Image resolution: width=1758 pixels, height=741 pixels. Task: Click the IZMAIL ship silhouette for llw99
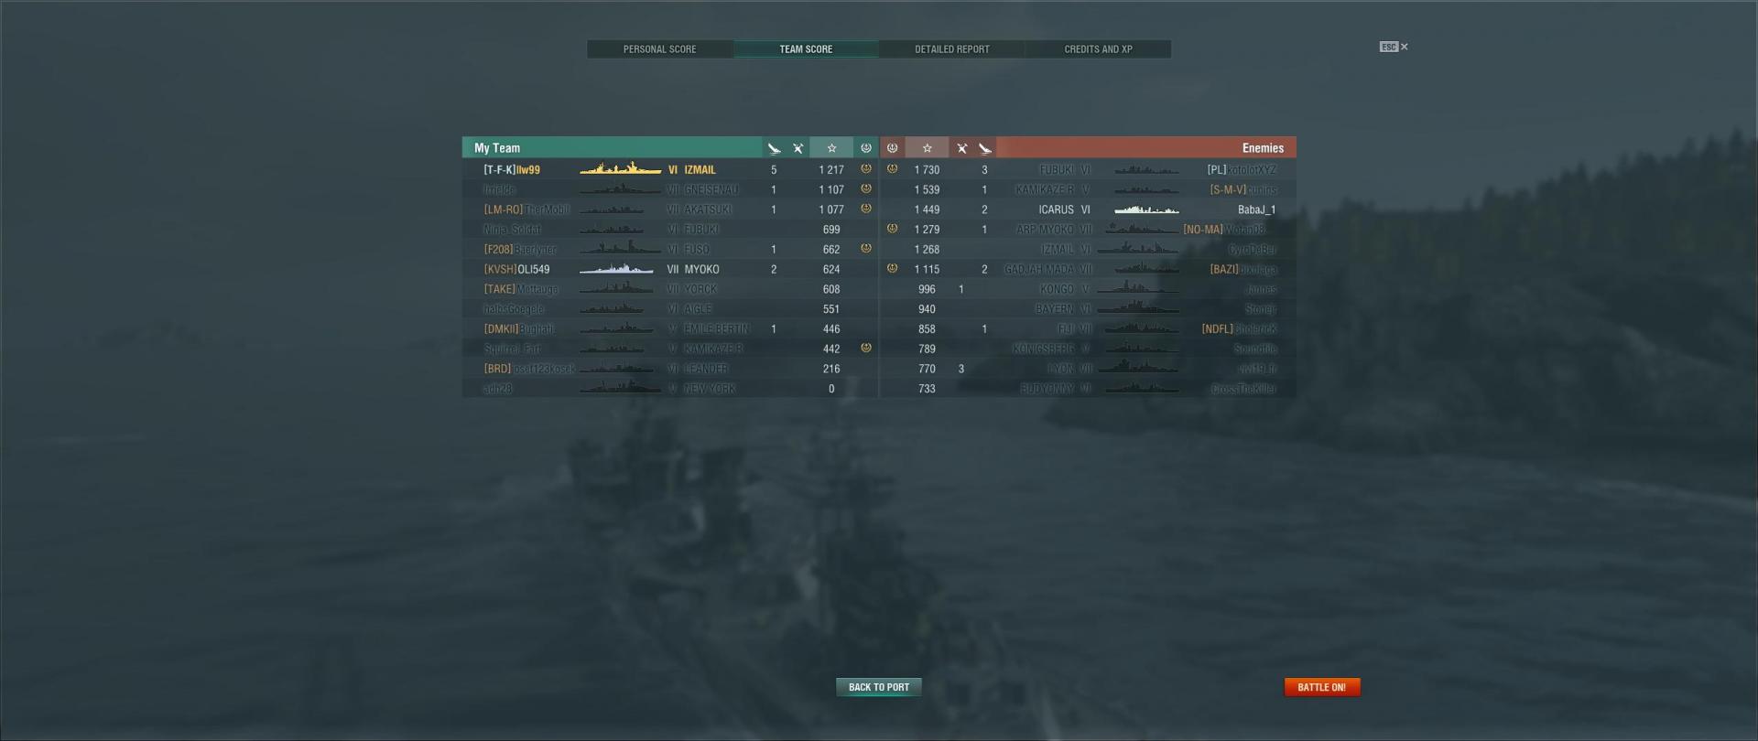[x=621, y=169]
